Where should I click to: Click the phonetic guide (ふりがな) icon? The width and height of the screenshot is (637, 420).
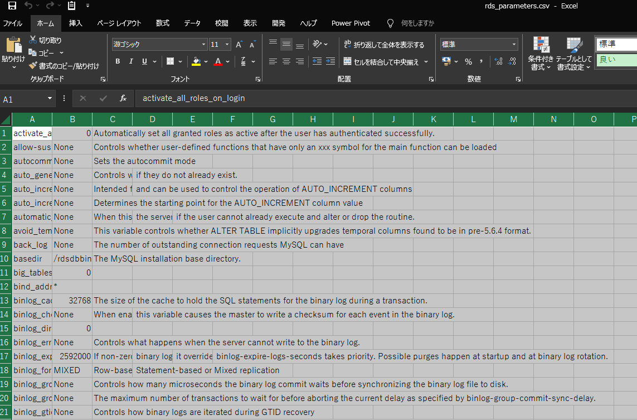244,61
